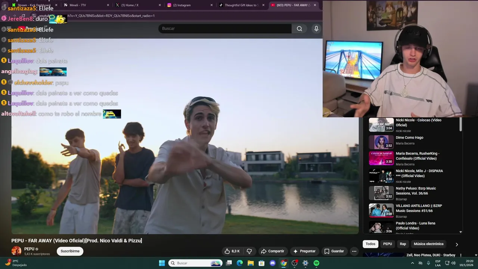Click the Suscribirme button
478x269 pixels.
click(70, 251)
